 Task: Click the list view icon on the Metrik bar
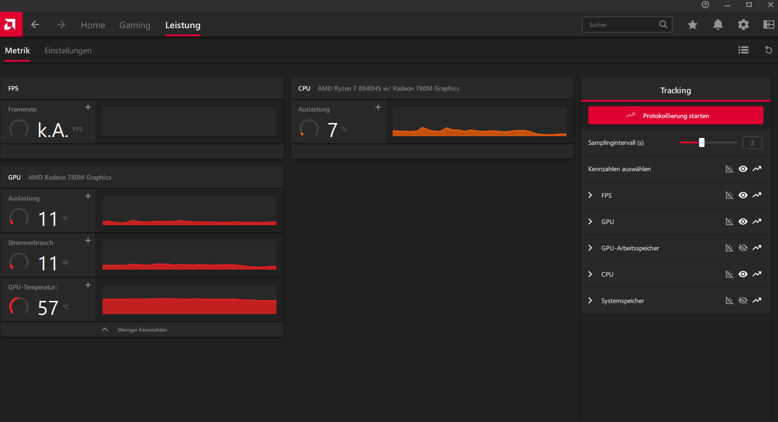tap(743, 50)
